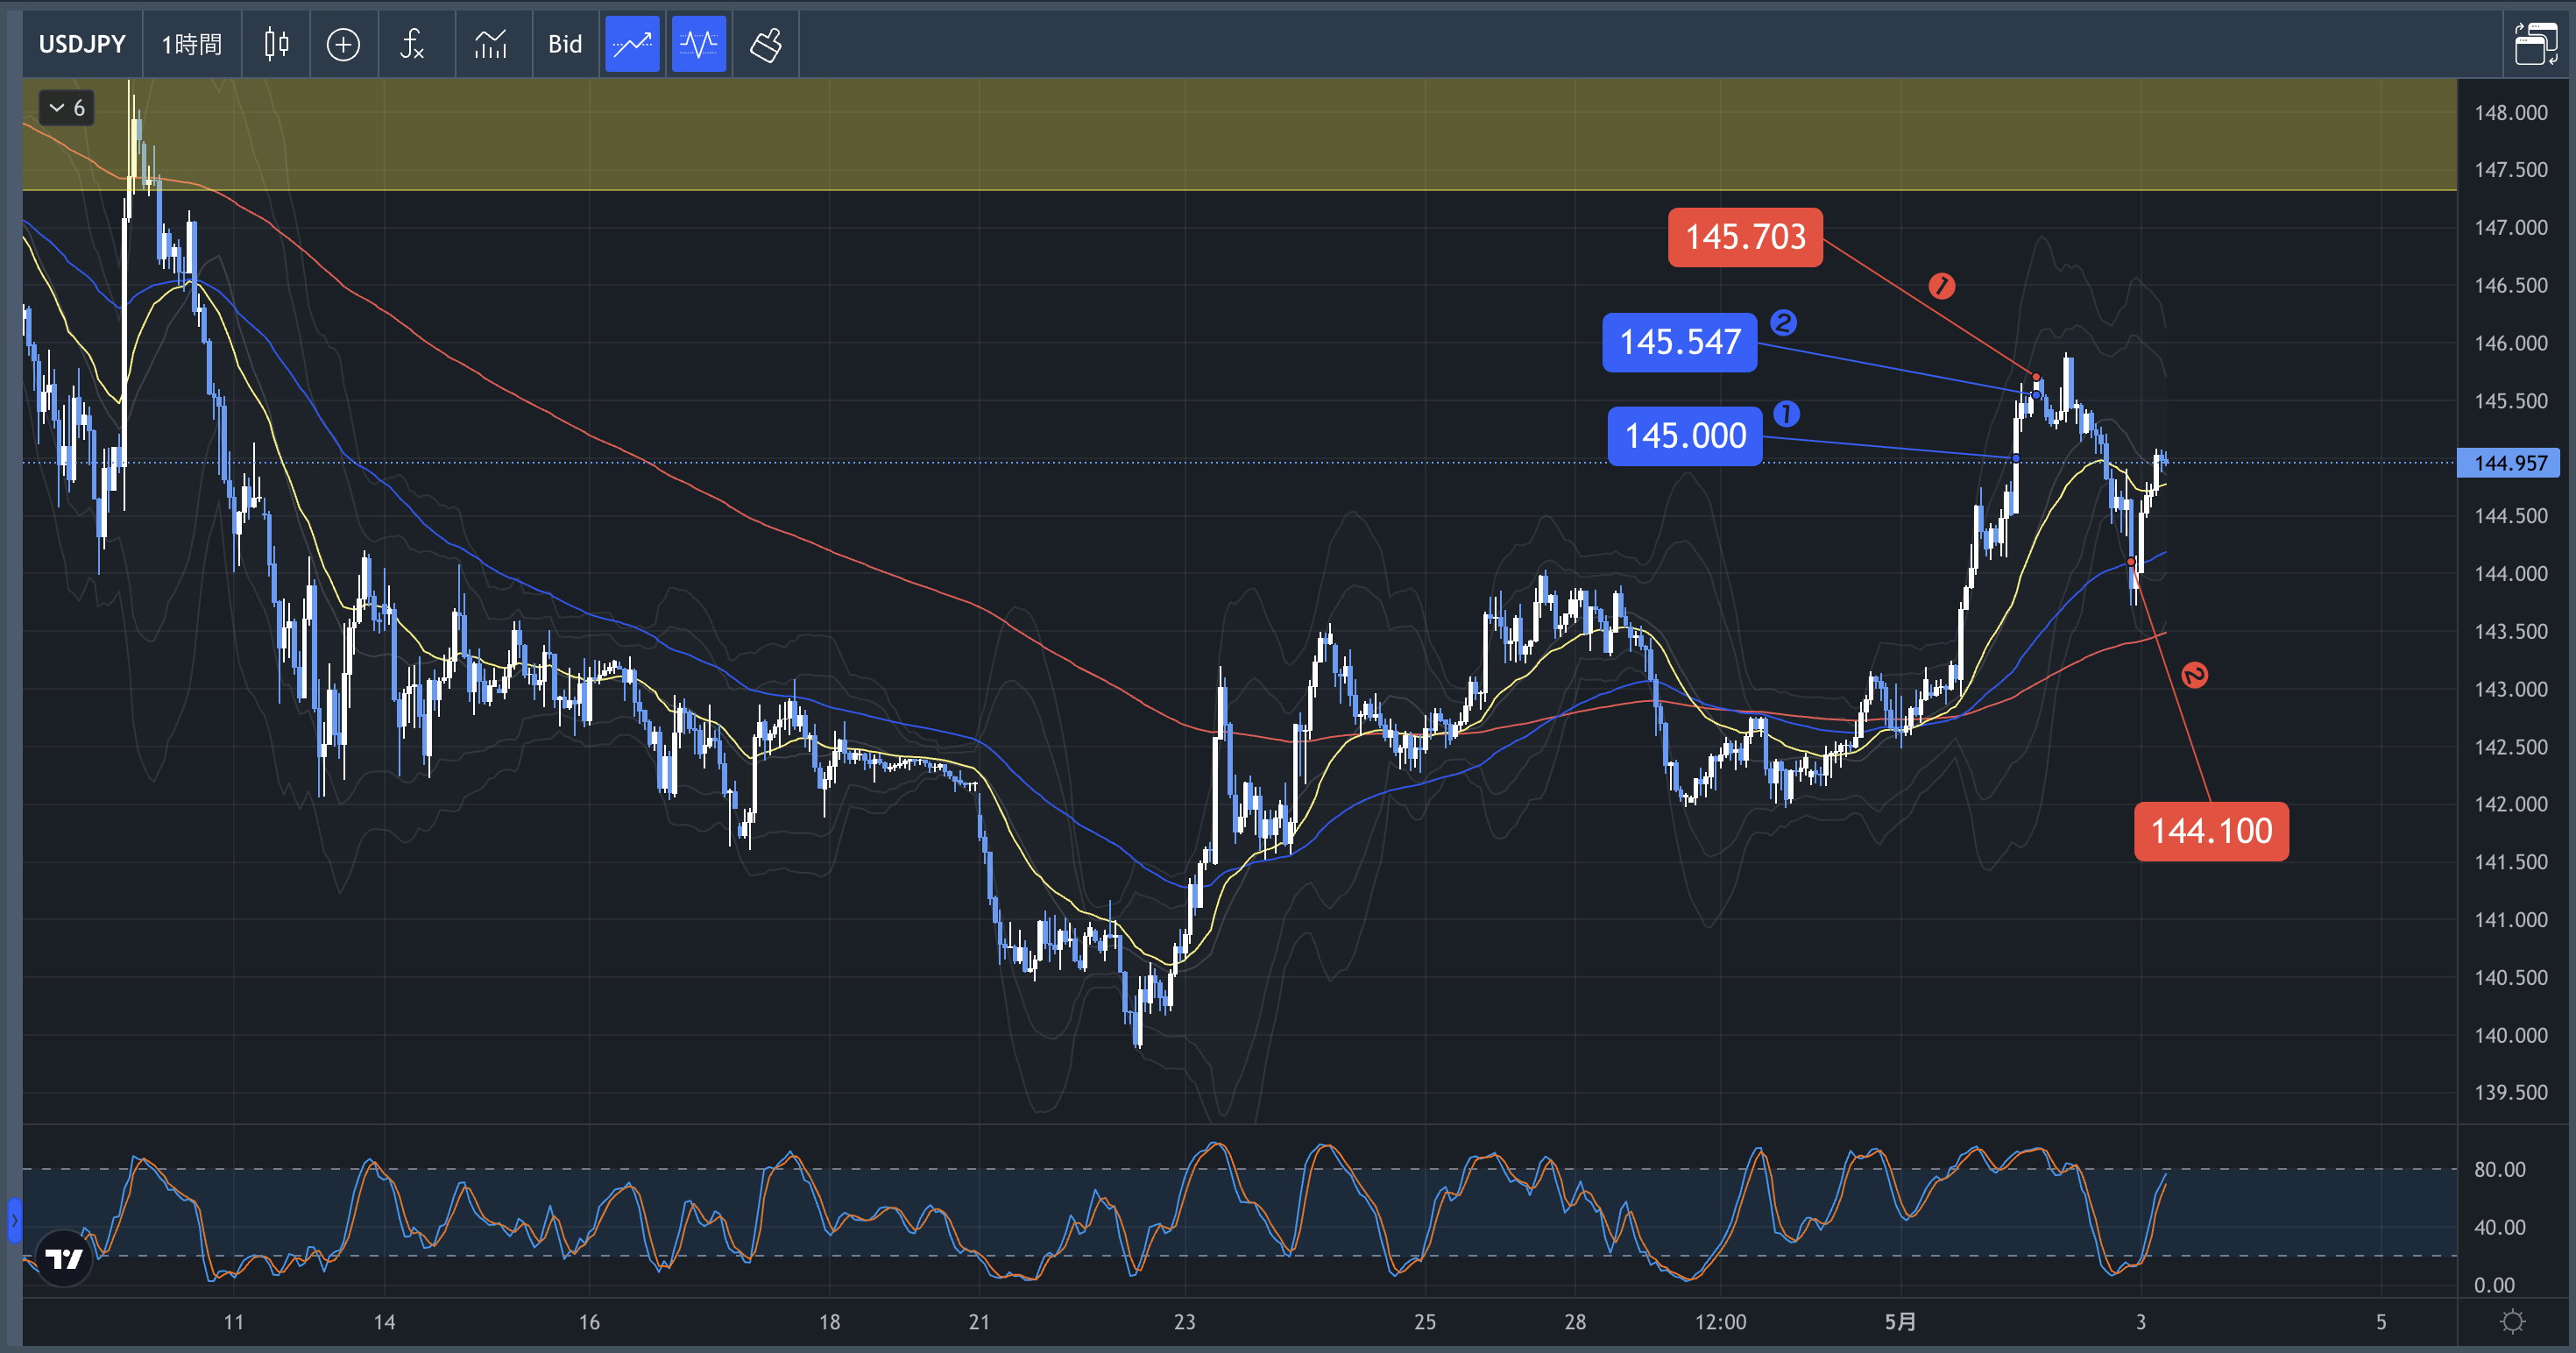The image size is (2576, 1353).
Task: Toggle the trend line overlay button
Action: (x=632, y=44)
